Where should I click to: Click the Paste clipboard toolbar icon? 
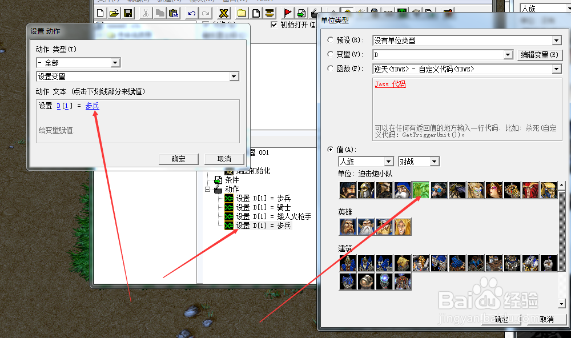coord(174,14)
